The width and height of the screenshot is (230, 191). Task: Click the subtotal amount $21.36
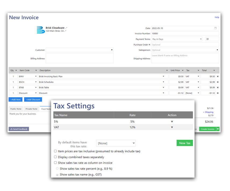click(210, 108)
